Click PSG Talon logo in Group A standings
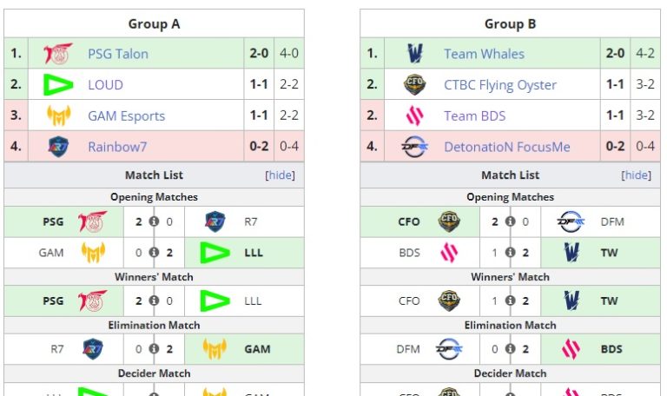This screenshot has width=667, height=396. [58, 54]
